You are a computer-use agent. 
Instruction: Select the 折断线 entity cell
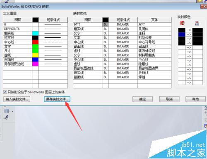(154, 73)
